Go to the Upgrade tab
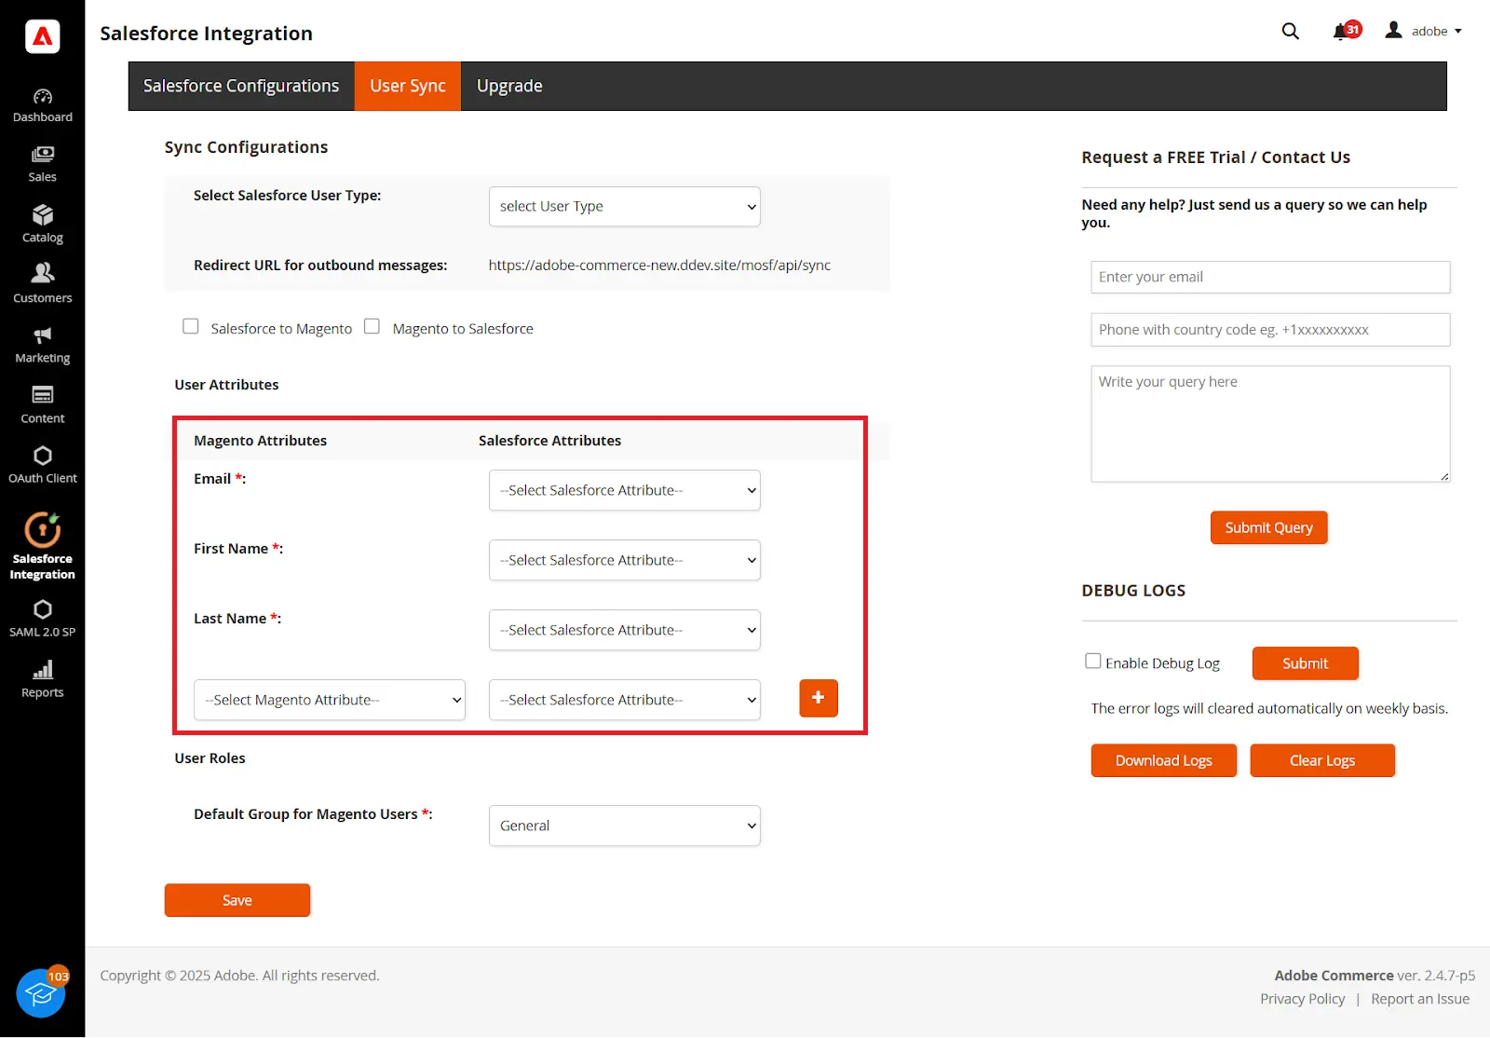1490x1038 pixels. (x=509, y=86)
